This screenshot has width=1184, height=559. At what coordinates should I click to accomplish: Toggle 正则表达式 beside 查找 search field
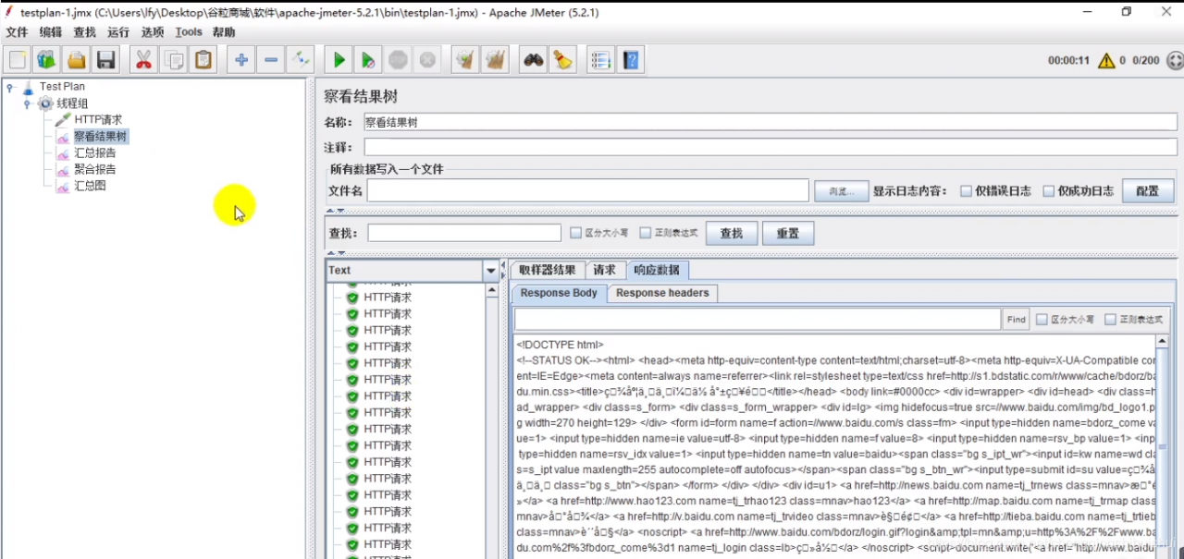pos(646,233)
